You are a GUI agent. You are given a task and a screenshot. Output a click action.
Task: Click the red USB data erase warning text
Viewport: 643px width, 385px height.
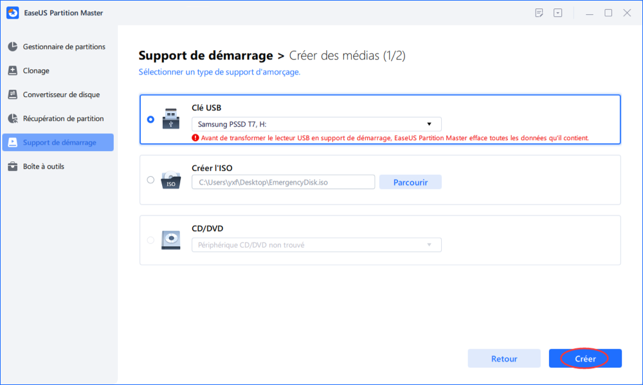(x=395, y=138)
